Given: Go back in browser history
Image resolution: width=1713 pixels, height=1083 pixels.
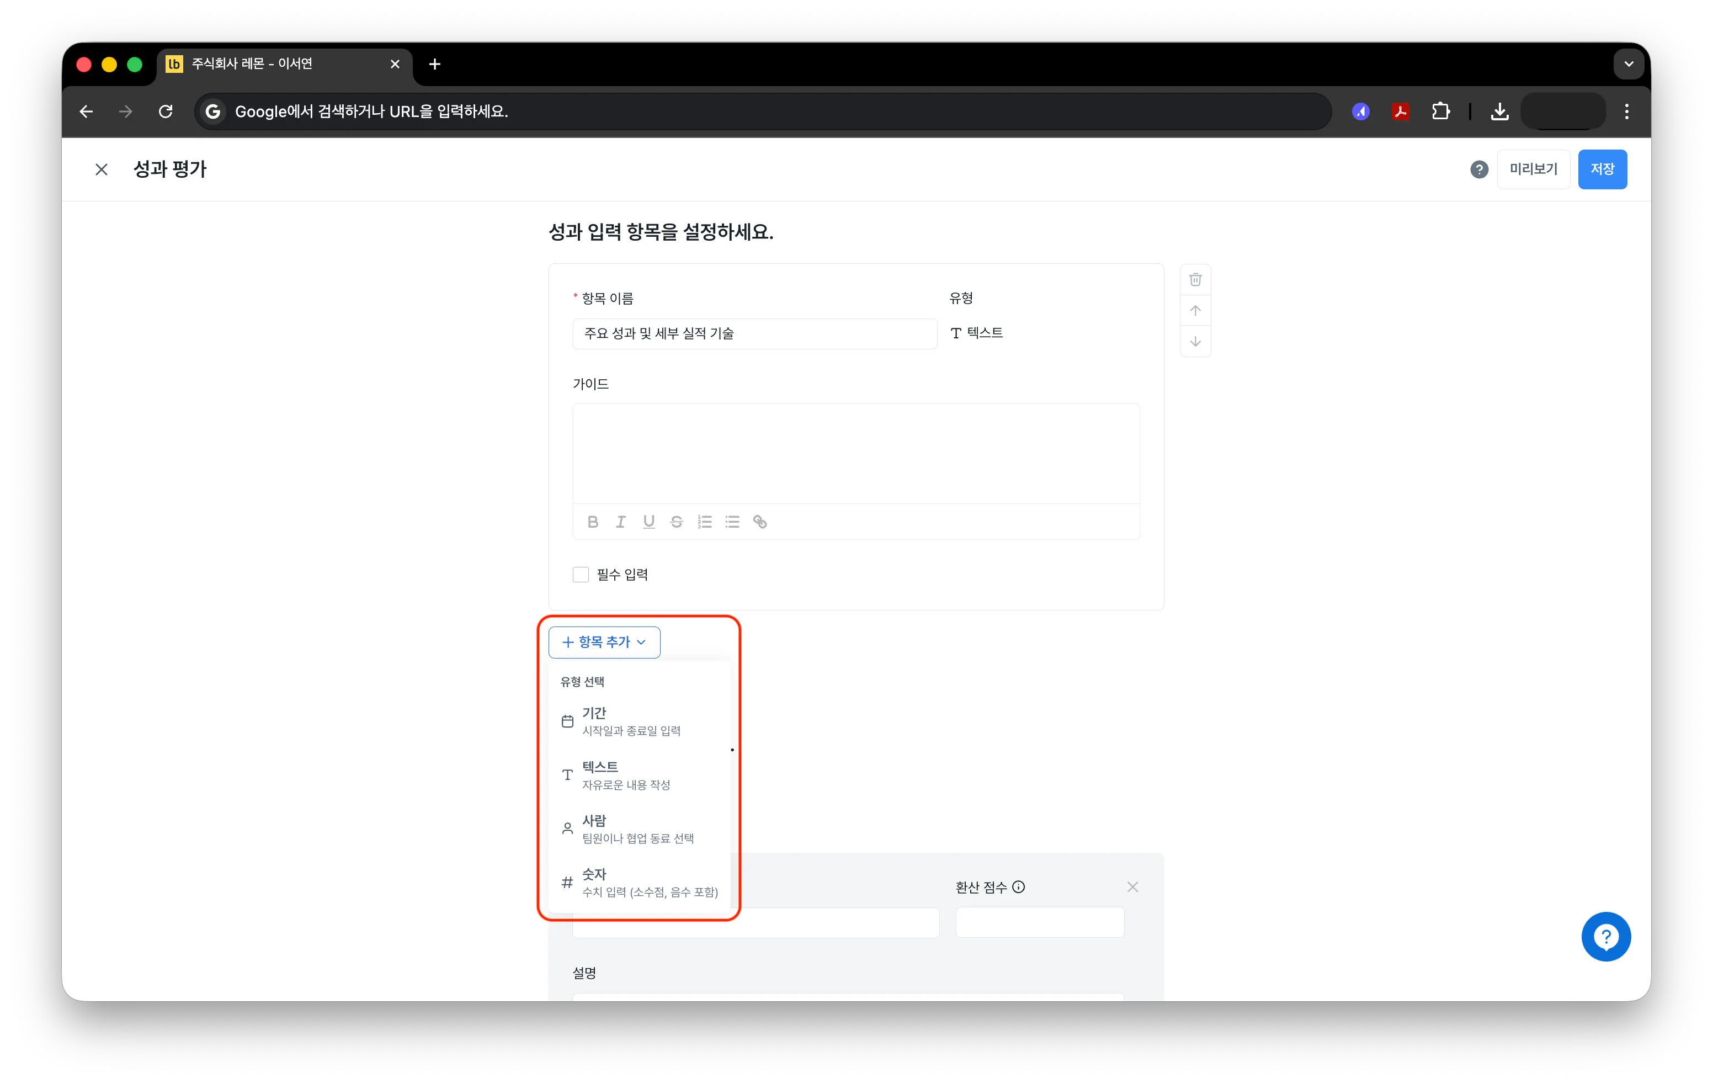Looking at the screenshot, I should [x=86, y=111].
